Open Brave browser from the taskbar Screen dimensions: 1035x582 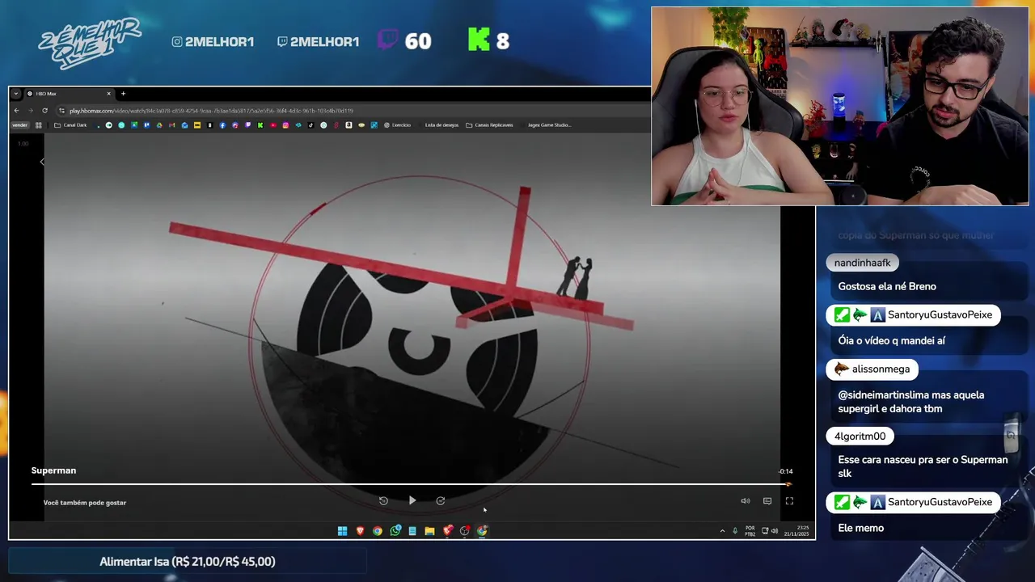click(360, 531)
